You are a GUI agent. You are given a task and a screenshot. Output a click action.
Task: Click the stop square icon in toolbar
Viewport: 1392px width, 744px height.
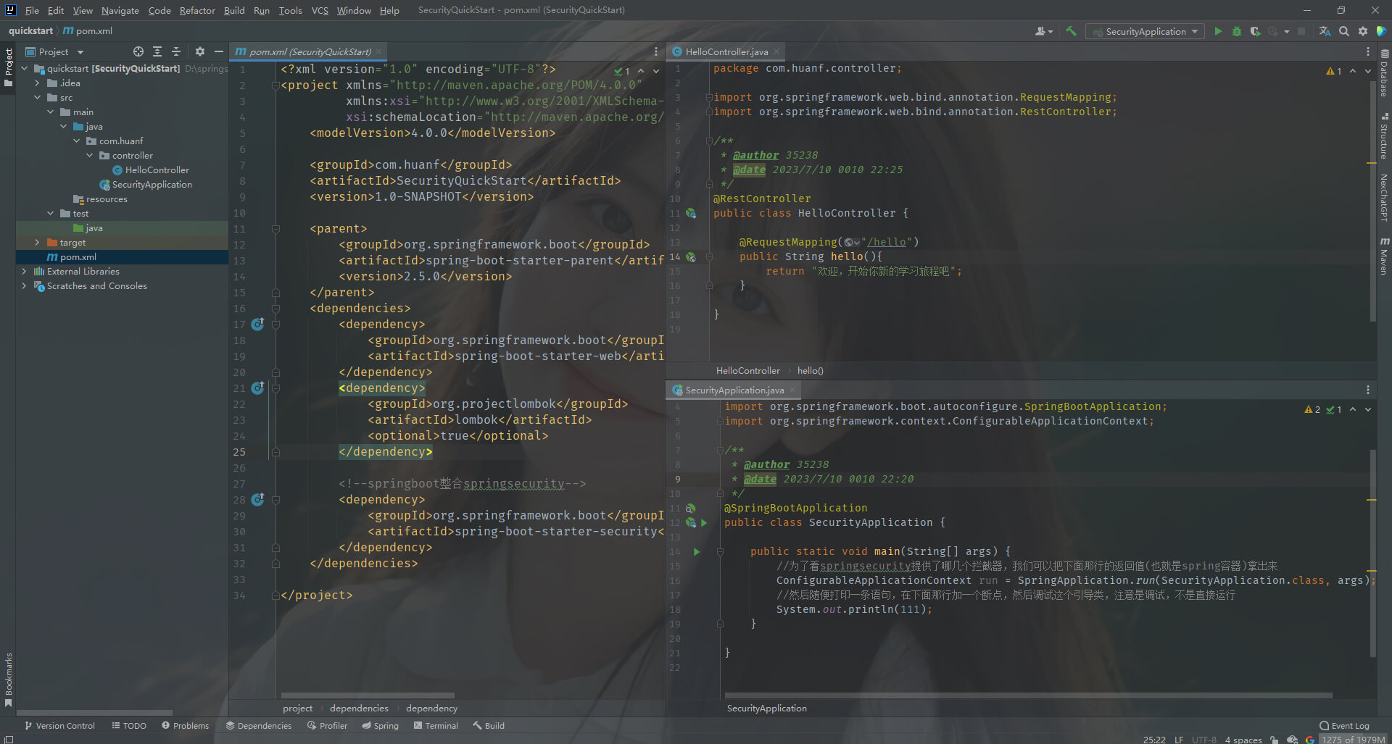pos(1301,31)
